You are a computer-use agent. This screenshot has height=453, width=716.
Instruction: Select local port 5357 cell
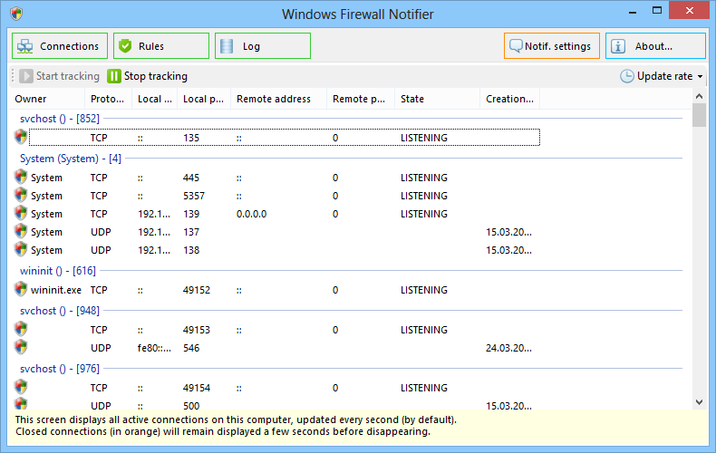pyautogui.click(x=194, y=196)
